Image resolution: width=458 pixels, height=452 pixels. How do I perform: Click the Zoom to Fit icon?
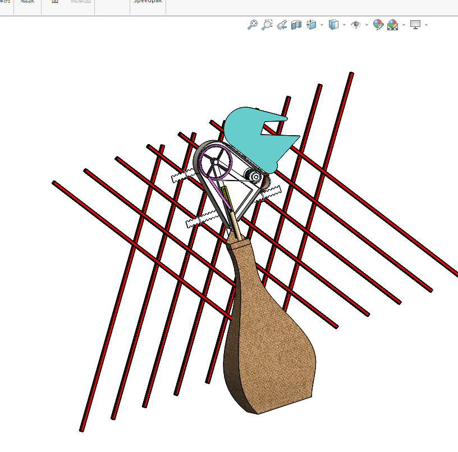click(x=253, y=25)
